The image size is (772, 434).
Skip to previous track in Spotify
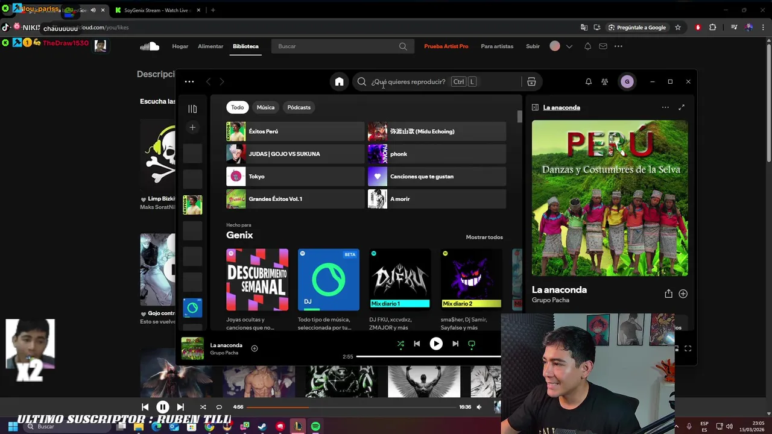click(x=417, y=344)
